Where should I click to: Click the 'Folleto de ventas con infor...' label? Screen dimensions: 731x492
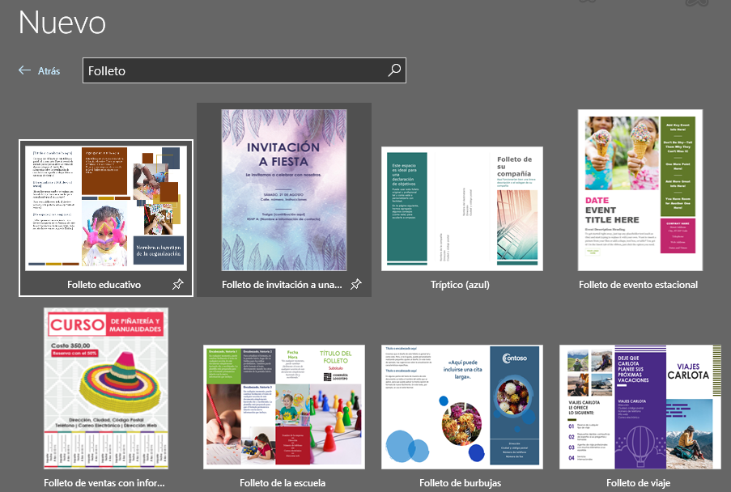pos(104,483)
